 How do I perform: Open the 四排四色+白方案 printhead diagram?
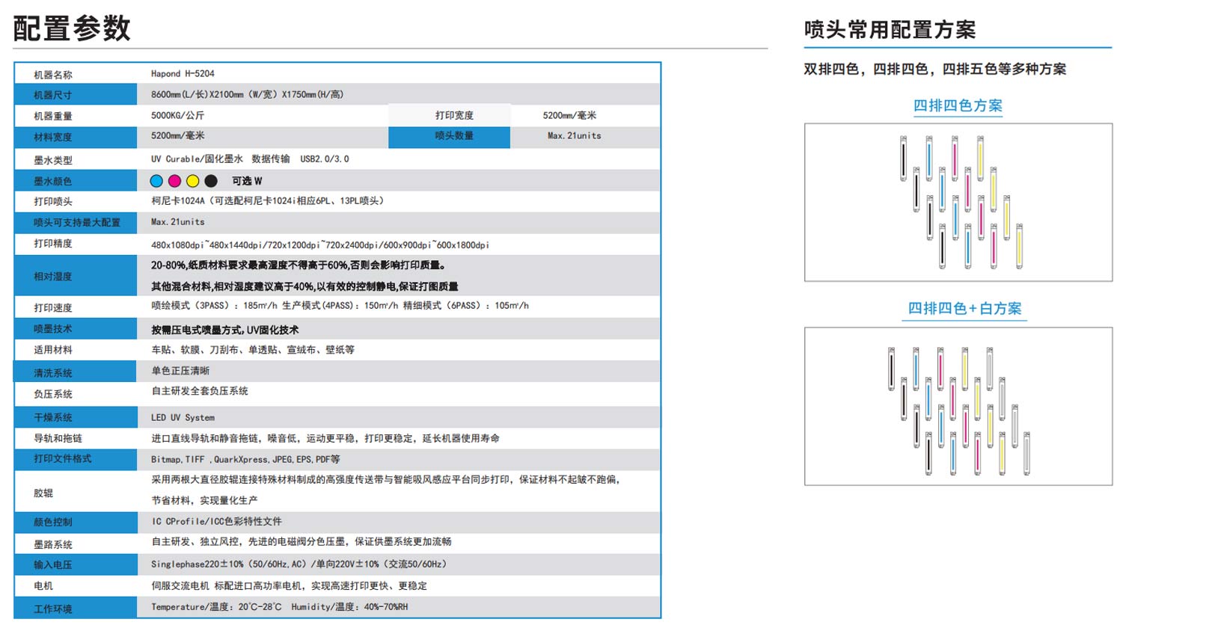[x=958, y=407]
